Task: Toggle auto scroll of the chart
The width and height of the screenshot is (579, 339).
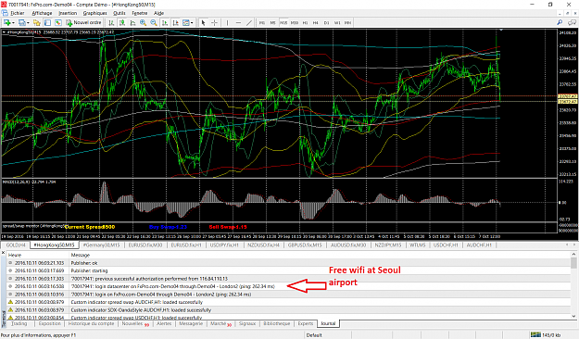Action: click(165, 23)
